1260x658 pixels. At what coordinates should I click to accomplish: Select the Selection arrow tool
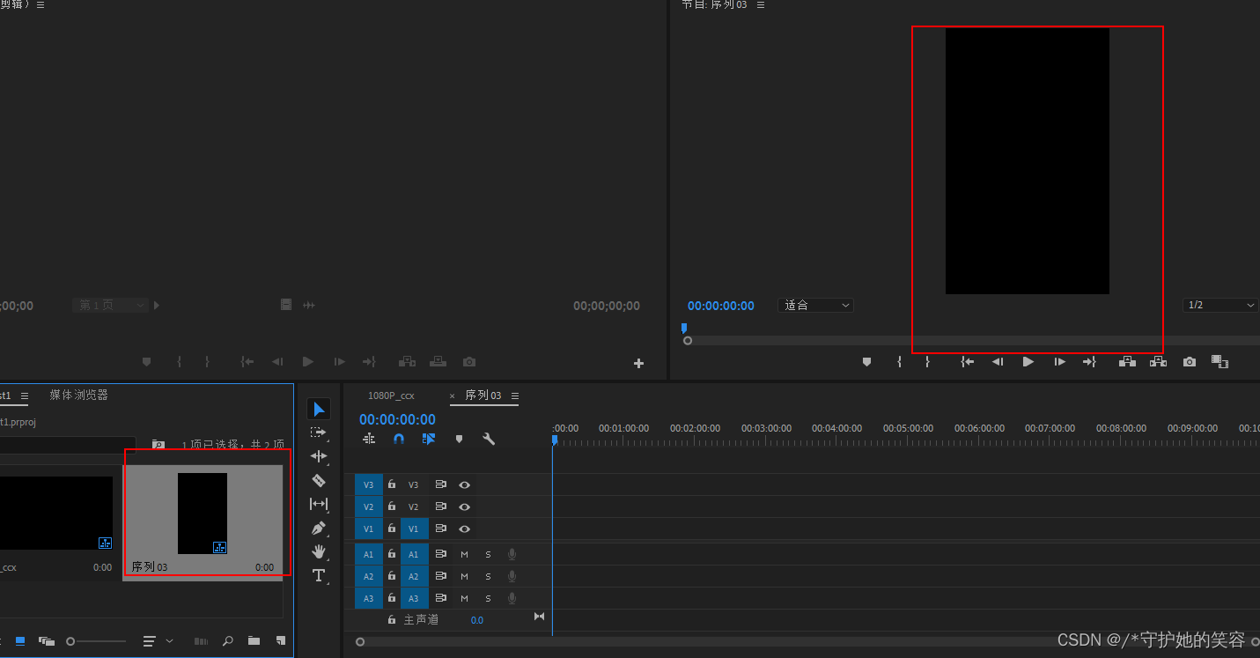(319, 410)
